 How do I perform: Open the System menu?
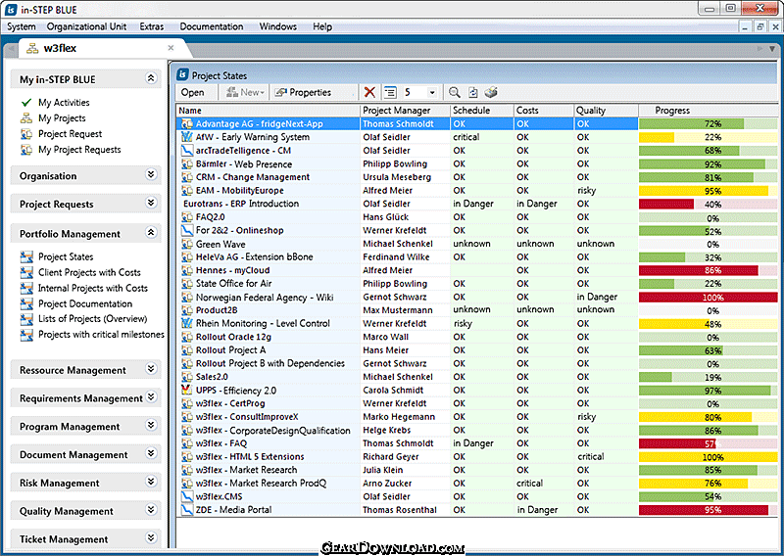tap(21, 26)
